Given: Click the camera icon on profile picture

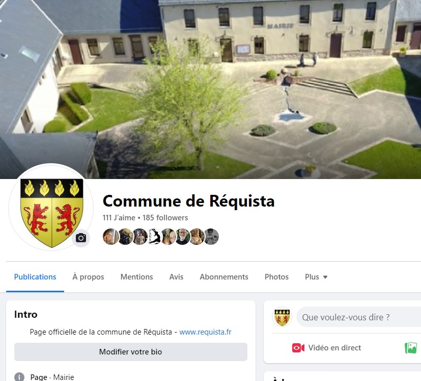Looking at the screenshot, I should click(x=81, y=238).
